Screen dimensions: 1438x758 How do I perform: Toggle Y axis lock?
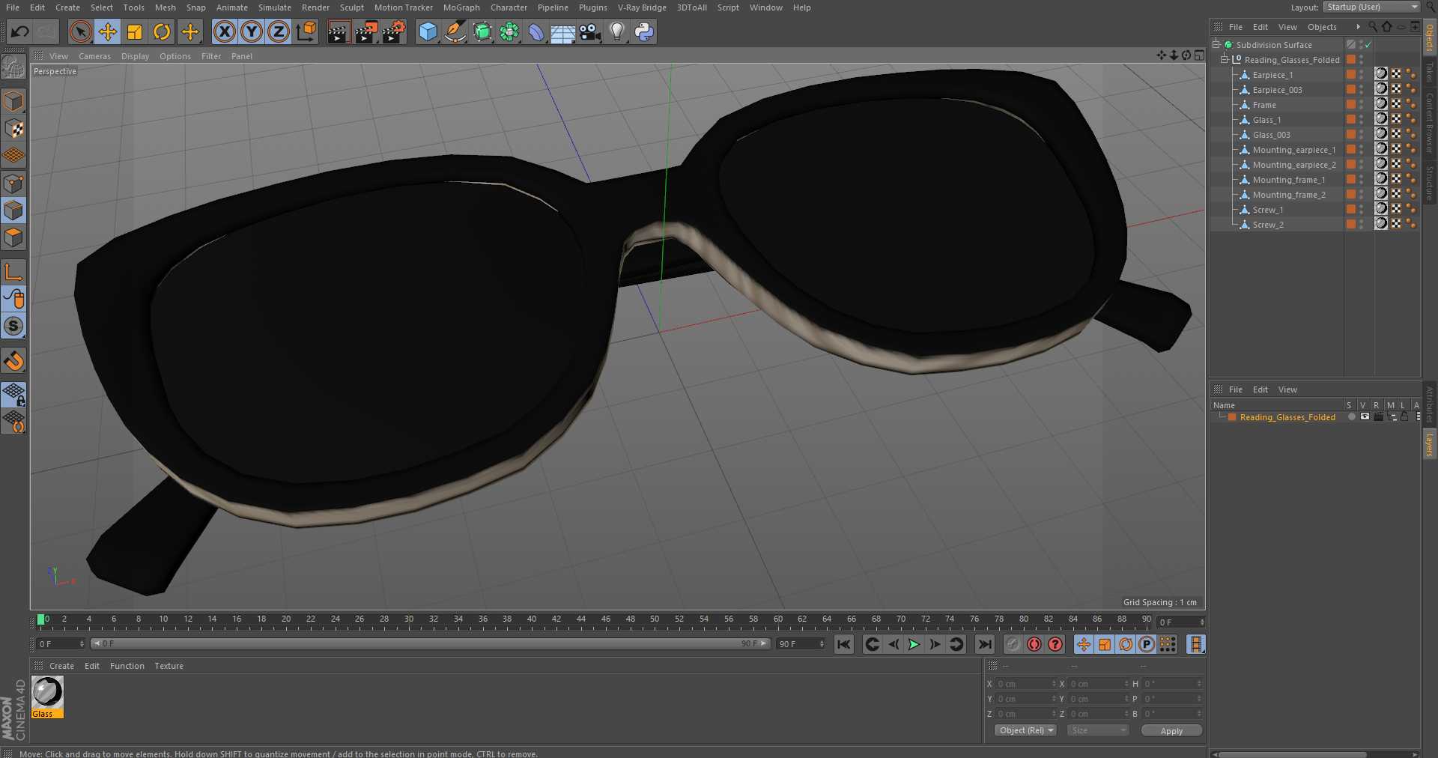click(x=252, y=31)
